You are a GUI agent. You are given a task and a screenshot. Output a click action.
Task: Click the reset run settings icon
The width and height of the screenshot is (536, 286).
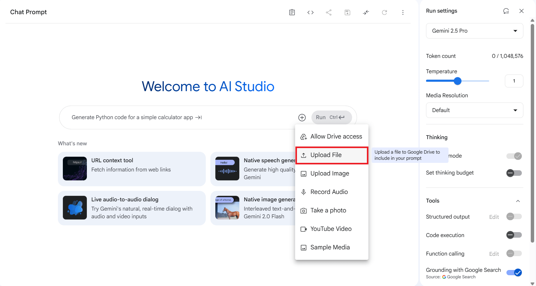pos(506,11)
